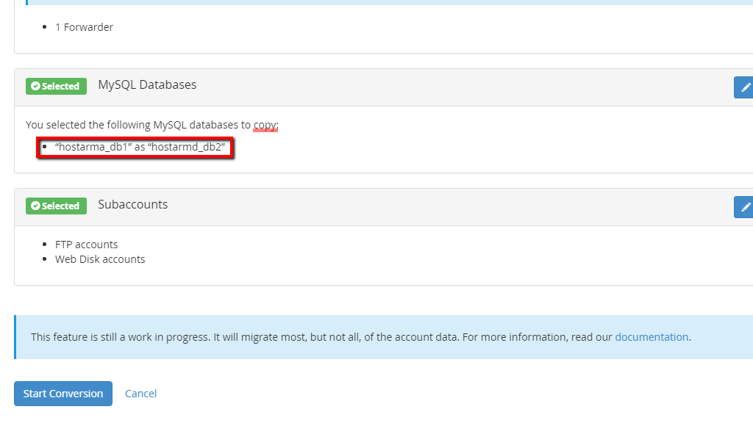The width and height of the screenshot is (753, 423).
Task: Edit the Subaccounts selection pencil icon
Action: [744, 207]
